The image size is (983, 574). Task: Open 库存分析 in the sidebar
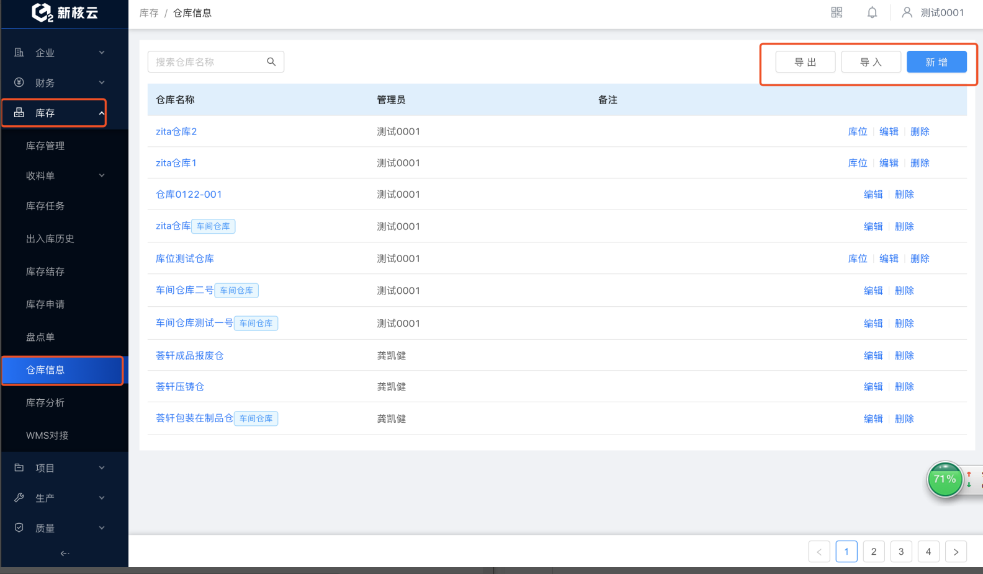point(45,403)
